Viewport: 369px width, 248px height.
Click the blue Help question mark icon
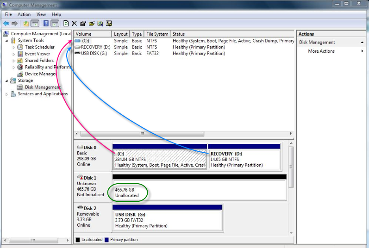click(46, 23)
